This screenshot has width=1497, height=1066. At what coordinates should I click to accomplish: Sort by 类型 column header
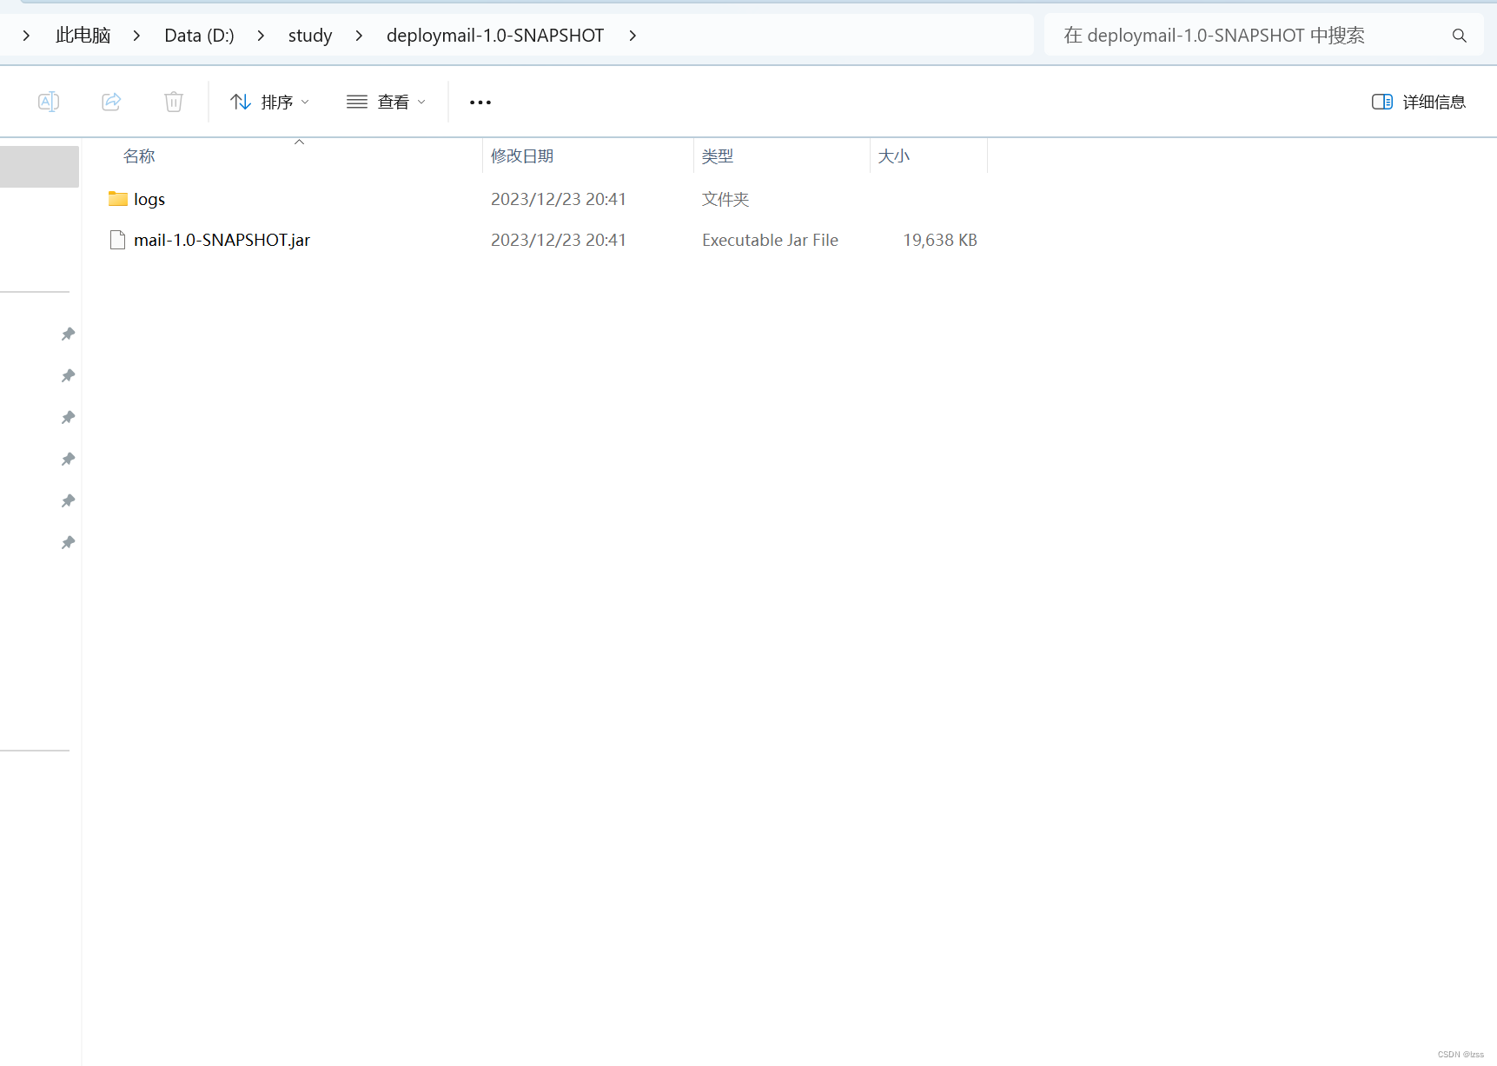pos(718,156)
